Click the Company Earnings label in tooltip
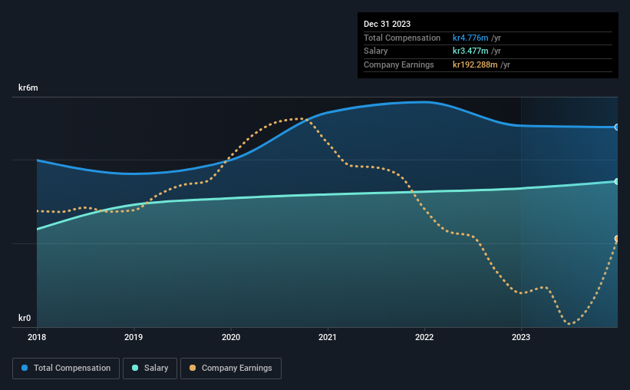 coord(398,64)
